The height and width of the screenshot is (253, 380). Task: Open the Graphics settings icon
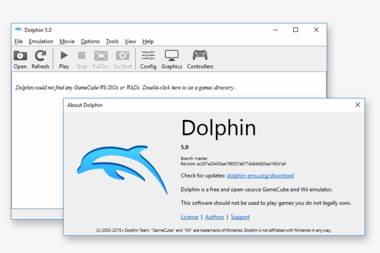click(x=171, y=60)
